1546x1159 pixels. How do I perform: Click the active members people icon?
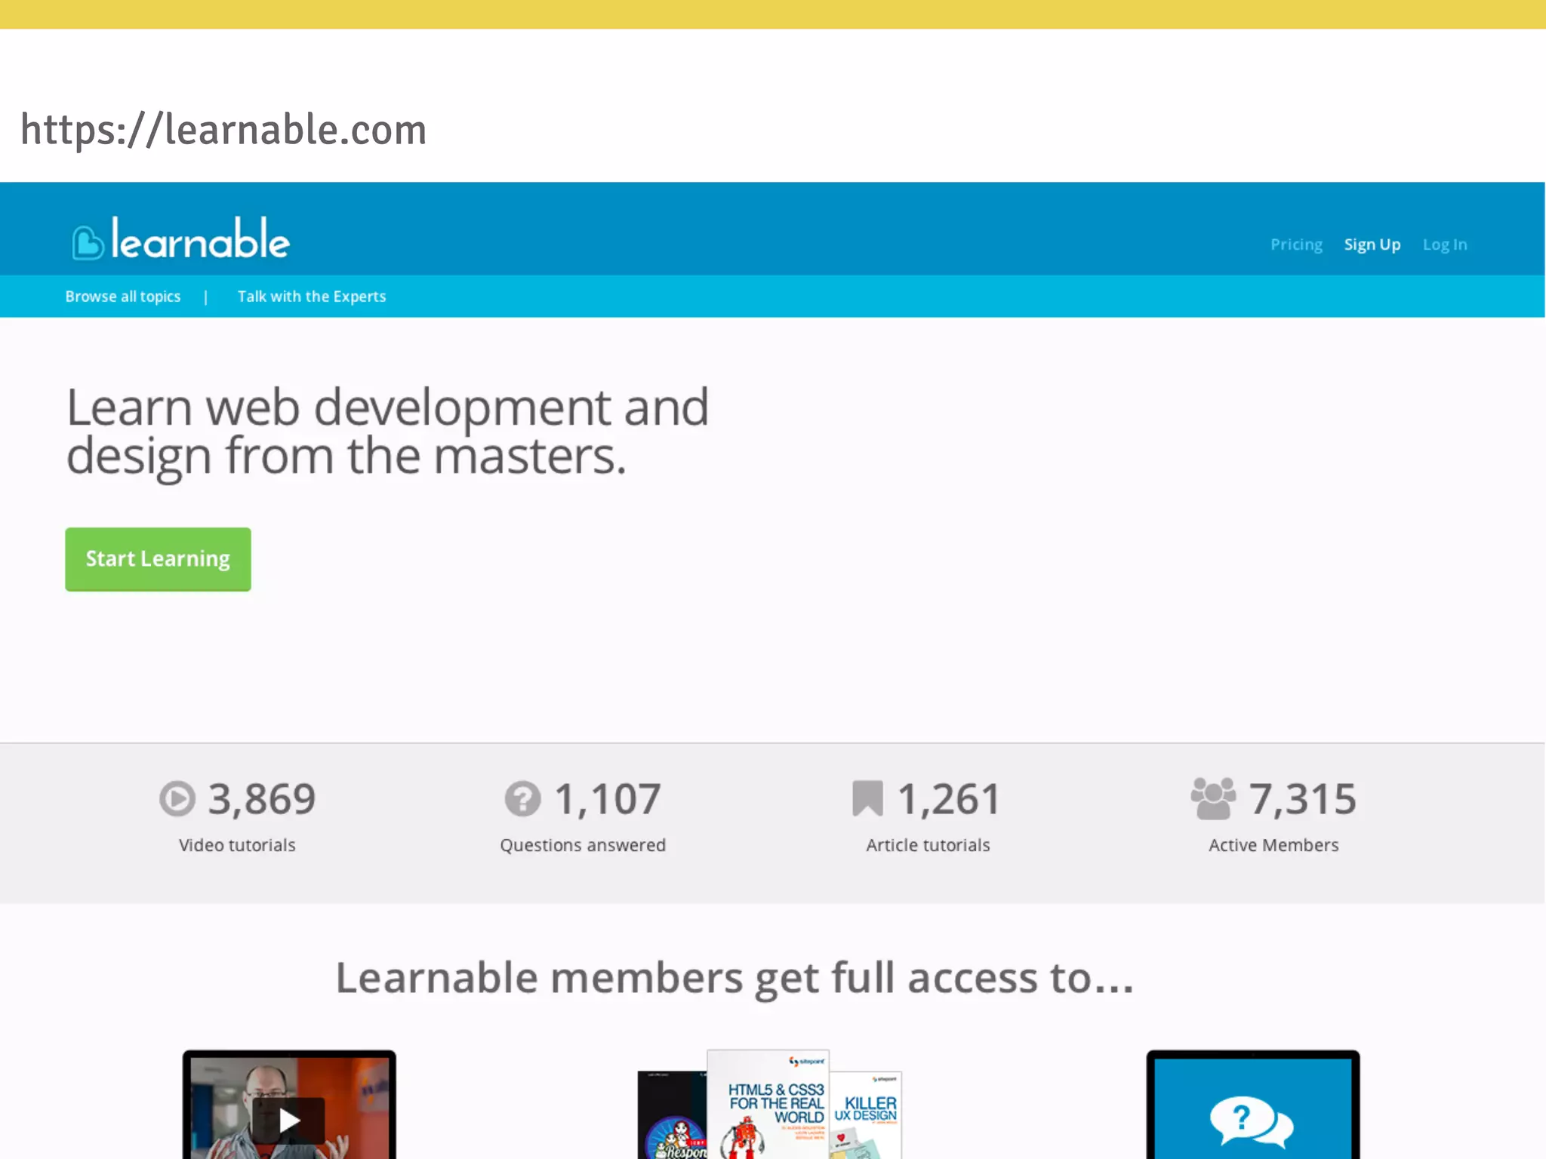point(1213,798)
